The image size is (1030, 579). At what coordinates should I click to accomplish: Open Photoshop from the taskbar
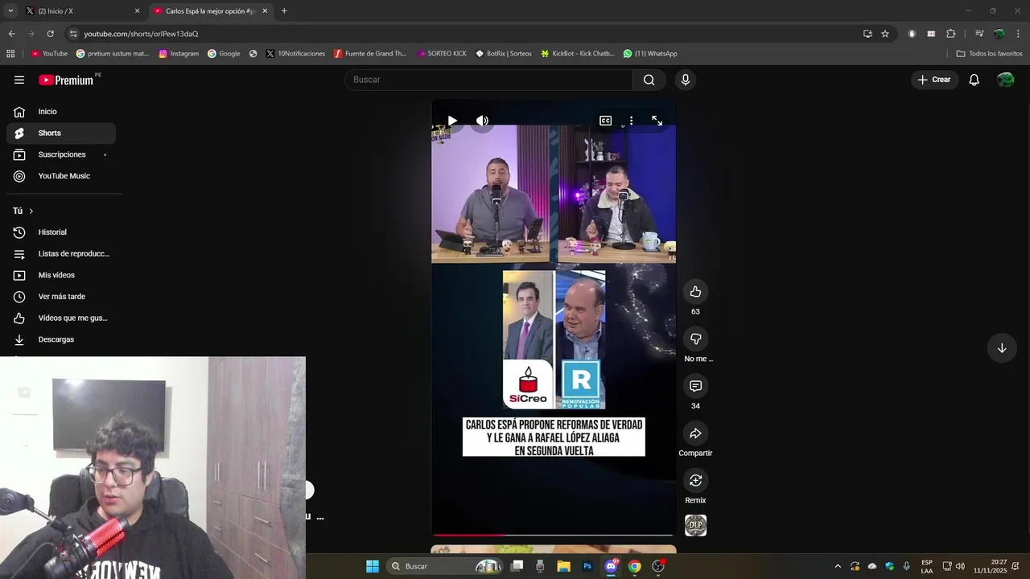click(x=587, y=566)
